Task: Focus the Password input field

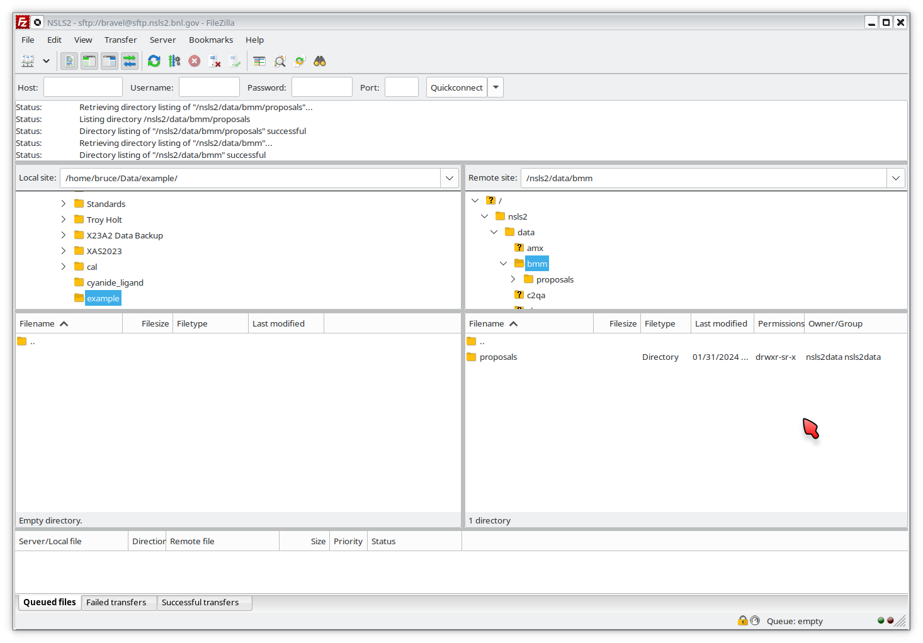Action: pos(322,87)
